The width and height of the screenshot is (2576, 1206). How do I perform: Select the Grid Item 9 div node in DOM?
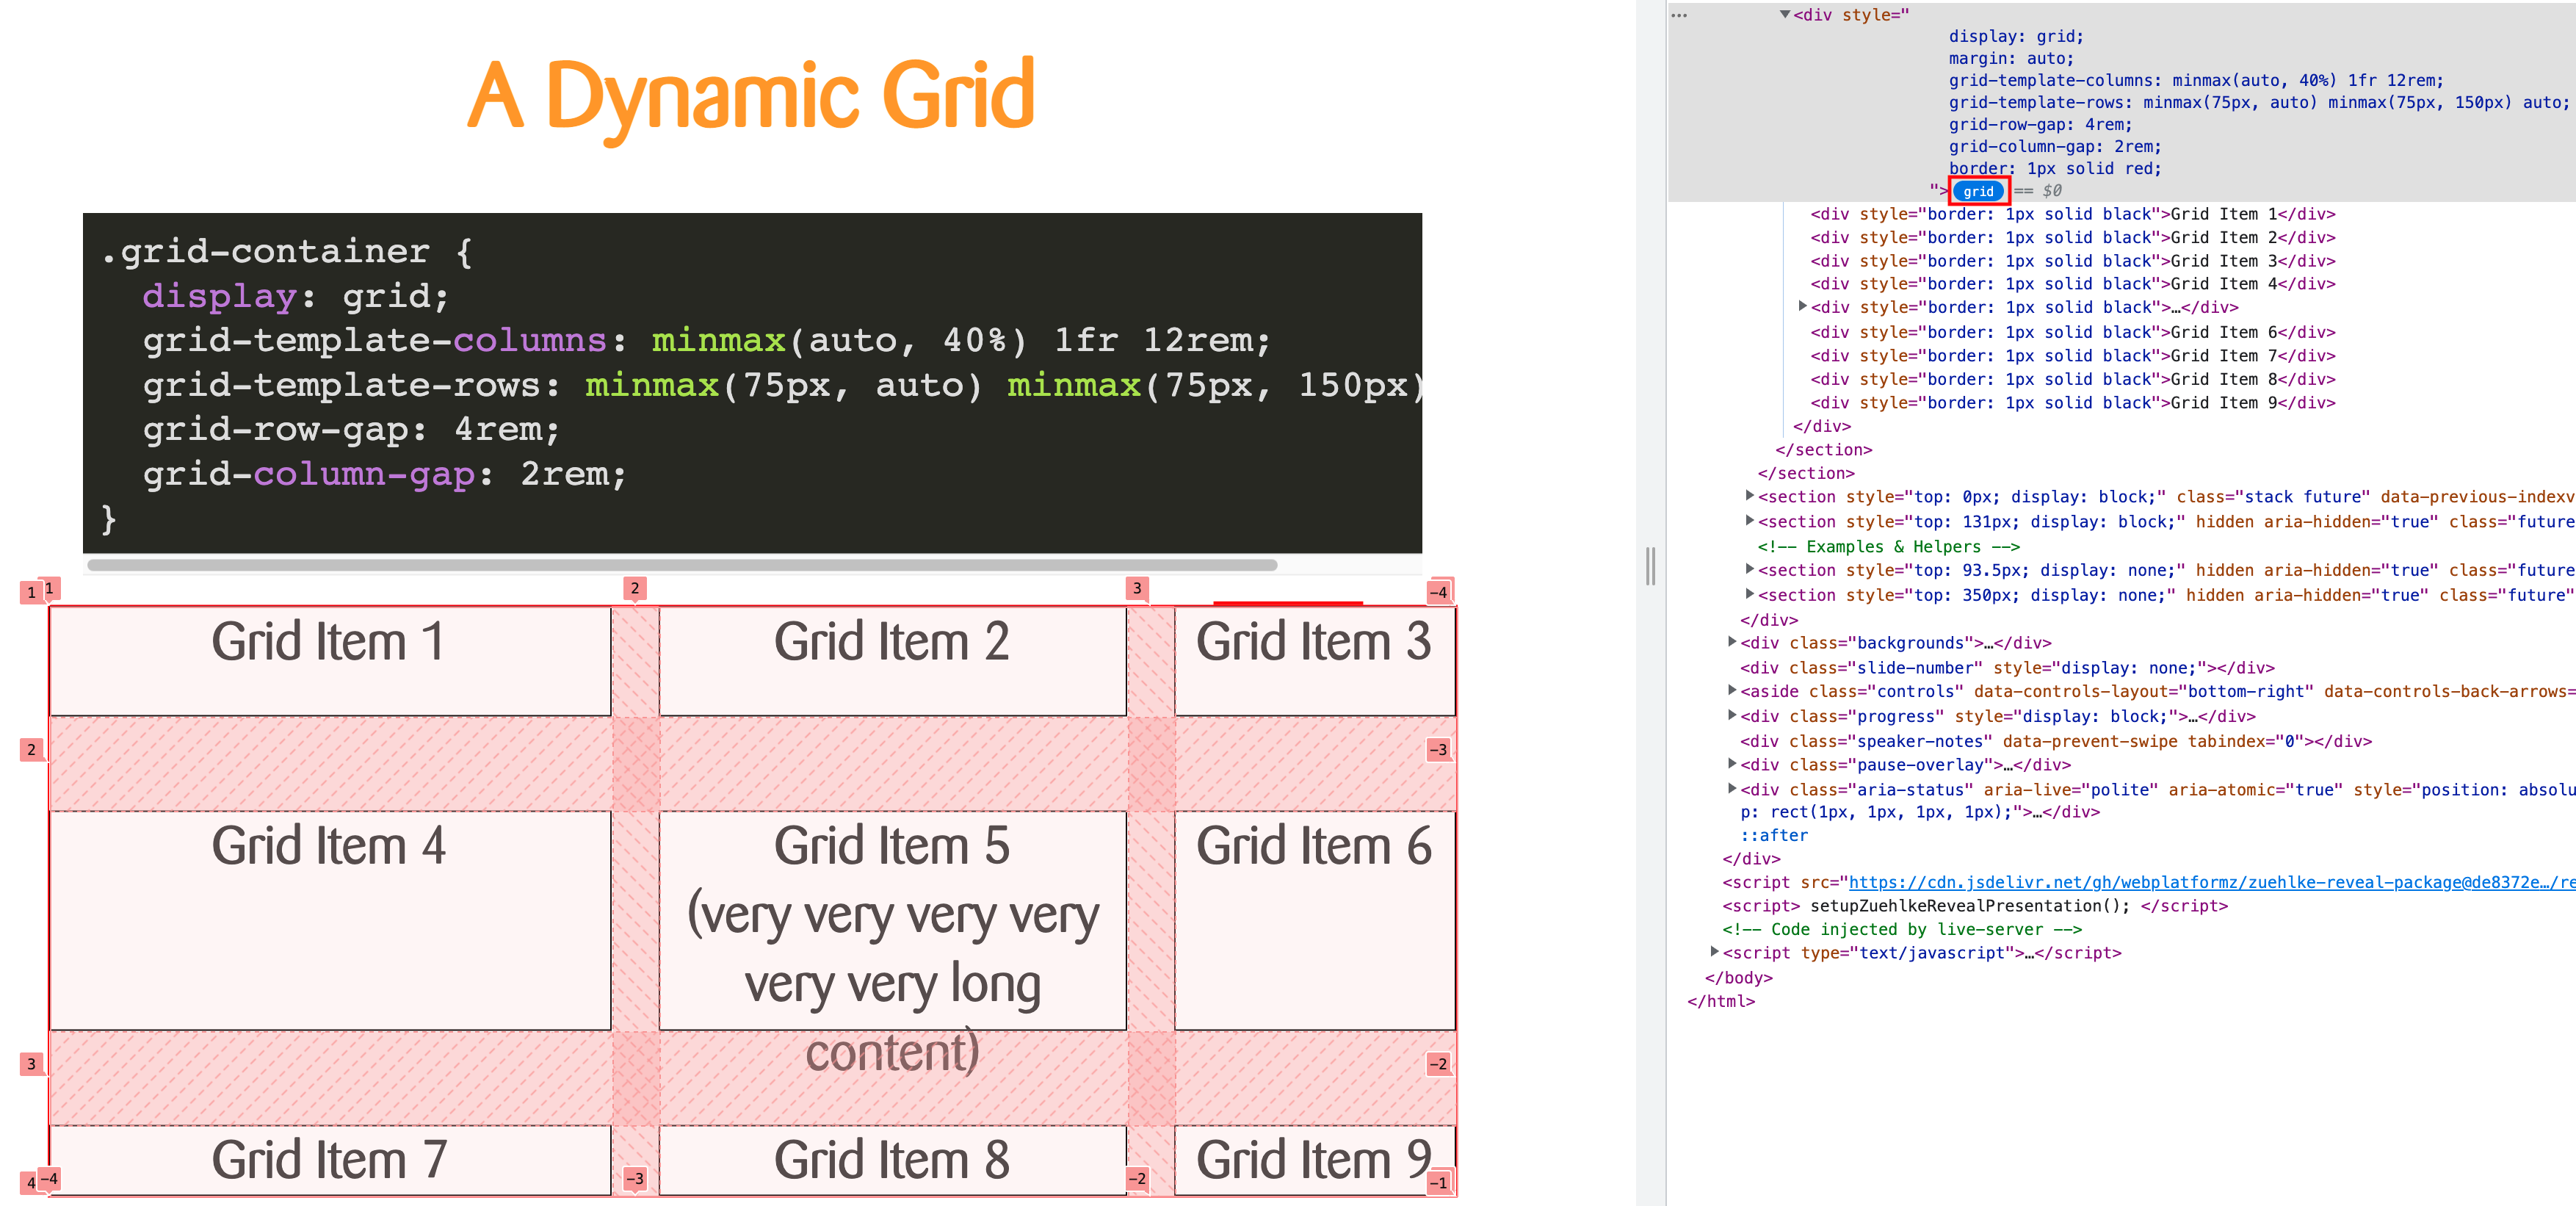click(2072, 403)
